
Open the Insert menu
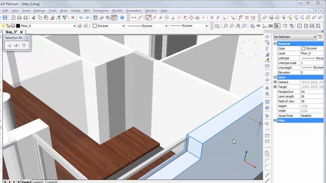click(26, 11)
